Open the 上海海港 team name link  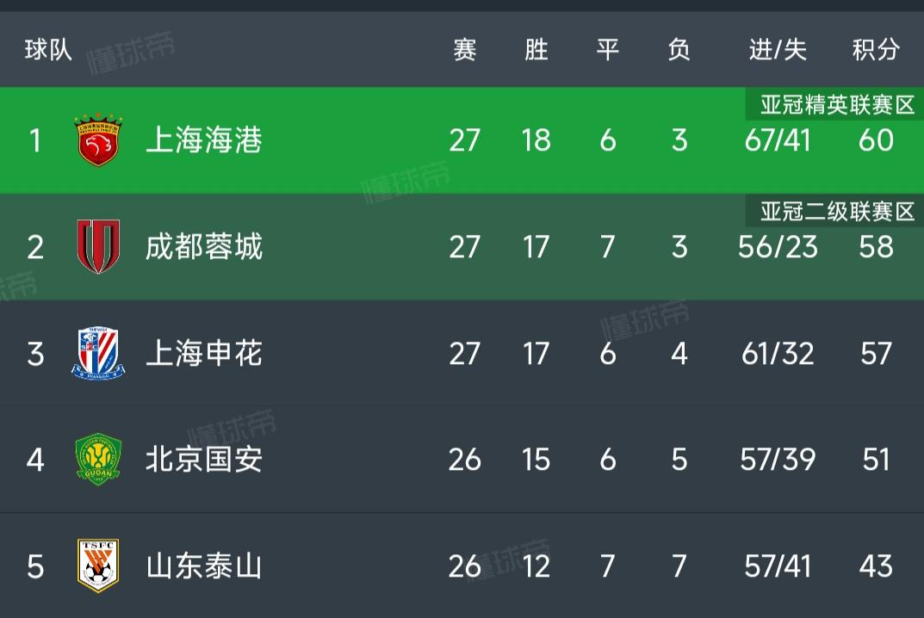coord(204,139)
